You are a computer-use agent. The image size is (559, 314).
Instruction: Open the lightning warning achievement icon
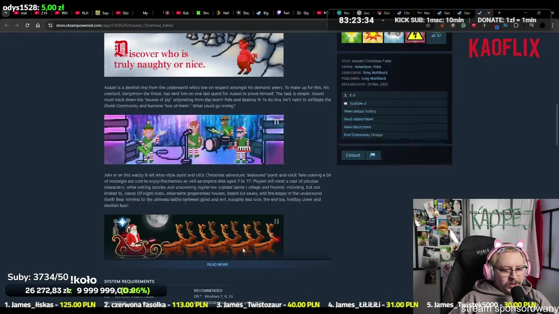[x=414, y=37]
